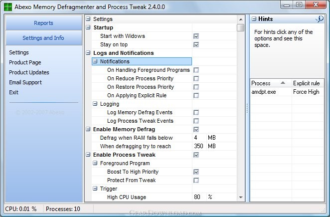Select the Logging tree row
330x217 pixels.
[x=142, y=104]
